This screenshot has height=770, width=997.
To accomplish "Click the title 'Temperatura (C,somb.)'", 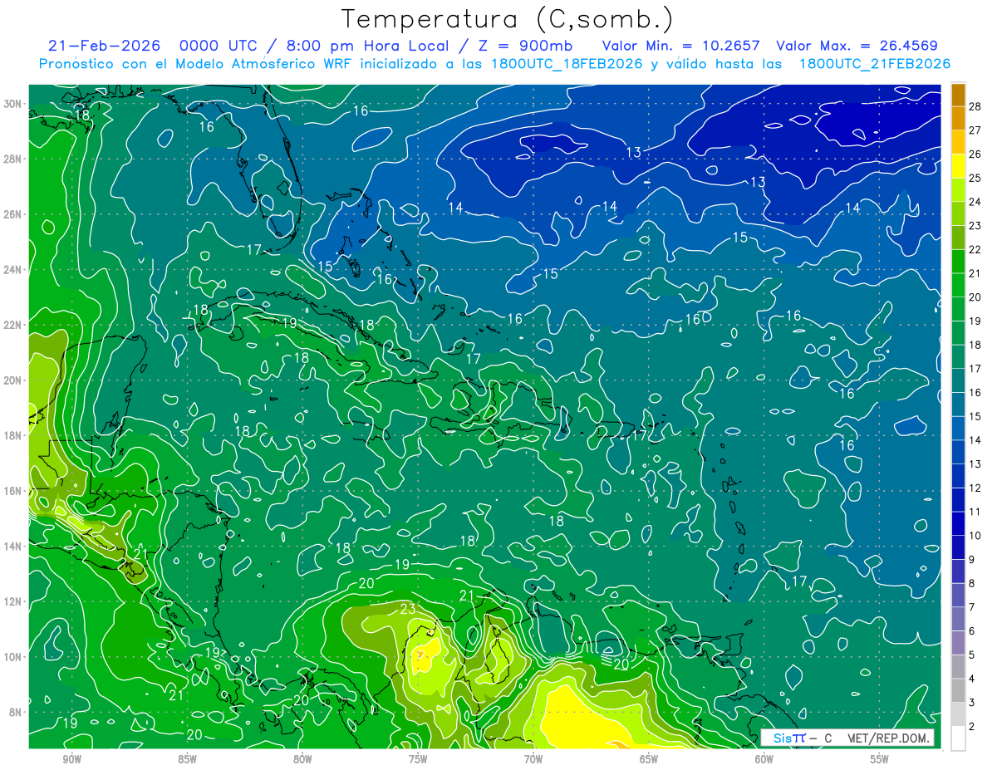I will click(508, 19).
